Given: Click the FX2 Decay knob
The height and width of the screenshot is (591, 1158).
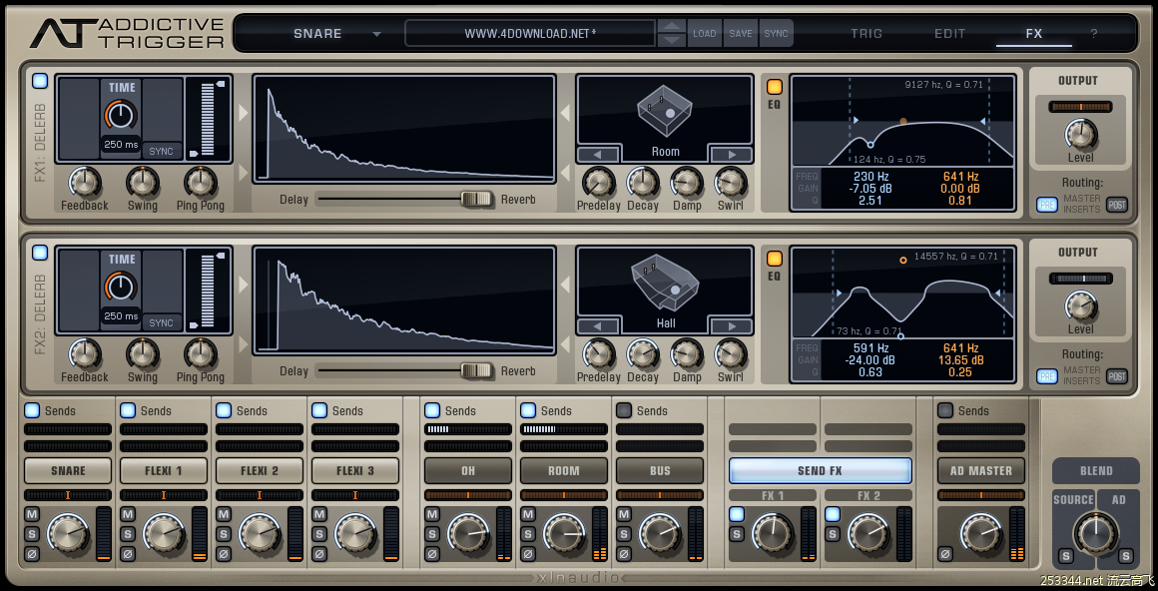Looking at the screenshot, I should [x=643, y=353].
